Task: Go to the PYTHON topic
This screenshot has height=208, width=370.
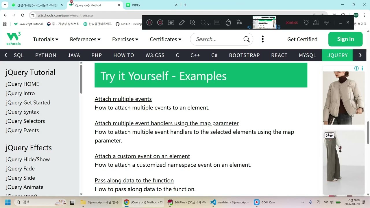Action: click(x=46, y=55)
